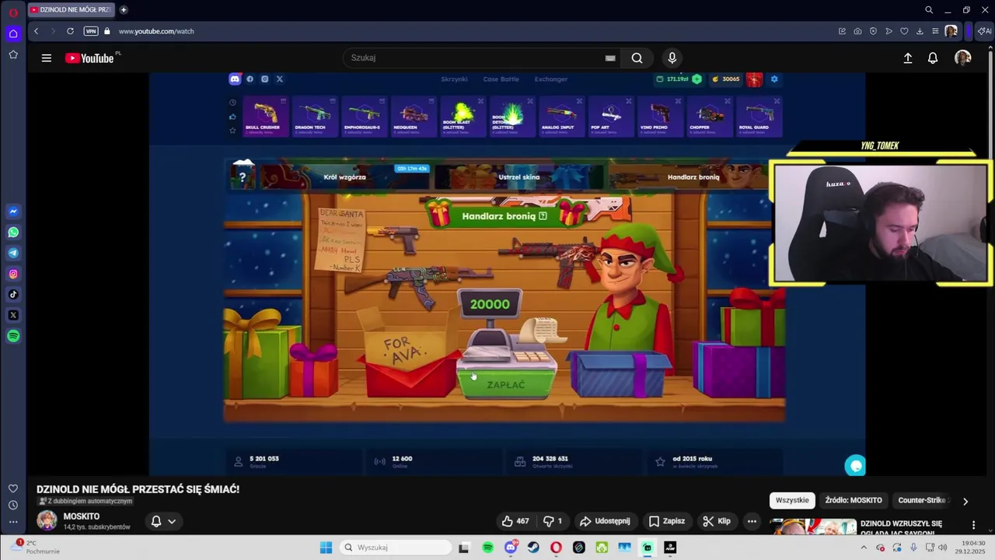Open Opera from the taskbar
The width and height of the screenshot is (995, 560).
click(556, 548)
